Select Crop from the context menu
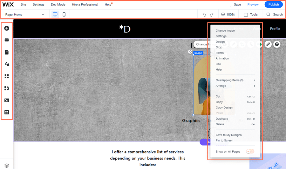 click(219, 47)
